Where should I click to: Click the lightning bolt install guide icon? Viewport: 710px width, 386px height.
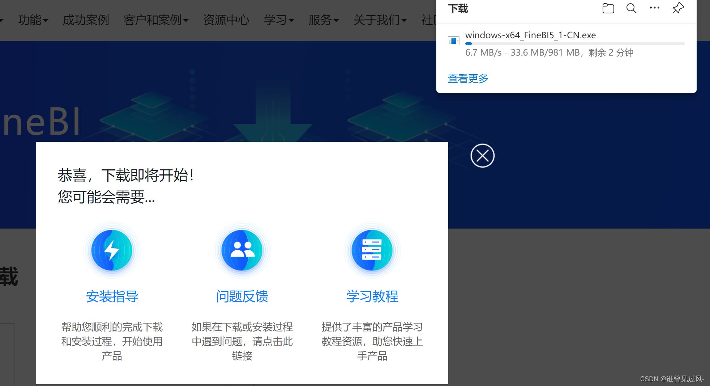click(x=112, y=250)
